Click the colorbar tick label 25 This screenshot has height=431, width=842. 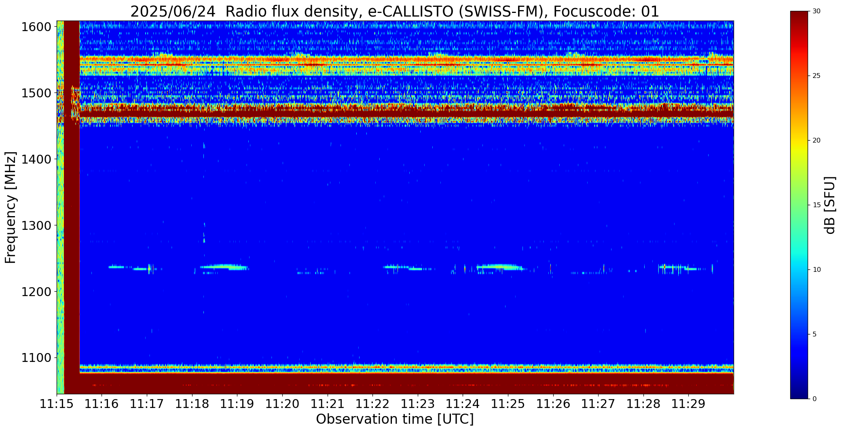tap(817, 76)
